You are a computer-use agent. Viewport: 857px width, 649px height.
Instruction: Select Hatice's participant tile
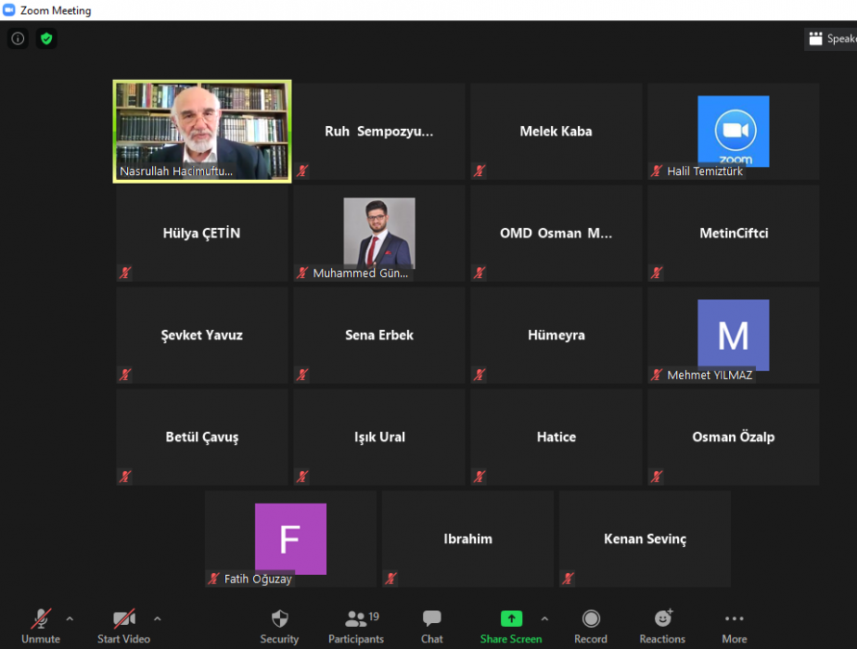pyautogui.click(x=556, y=437)
